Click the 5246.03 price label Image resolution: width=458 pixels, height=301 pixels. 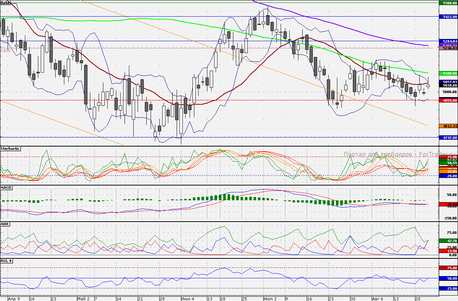[448, 48]
